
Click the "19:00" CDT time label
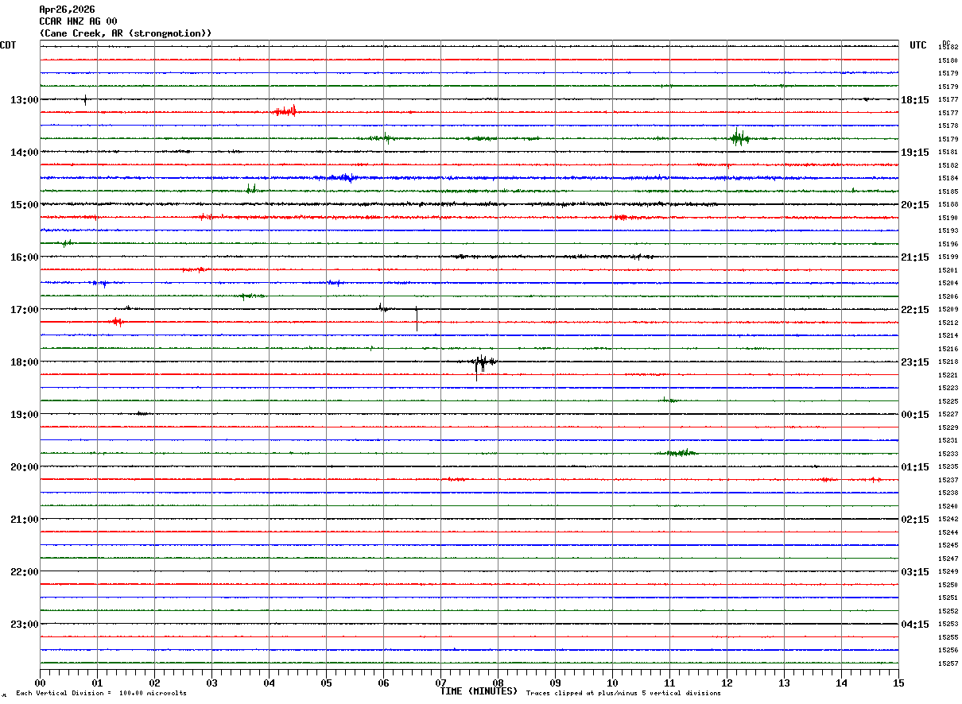25,415
